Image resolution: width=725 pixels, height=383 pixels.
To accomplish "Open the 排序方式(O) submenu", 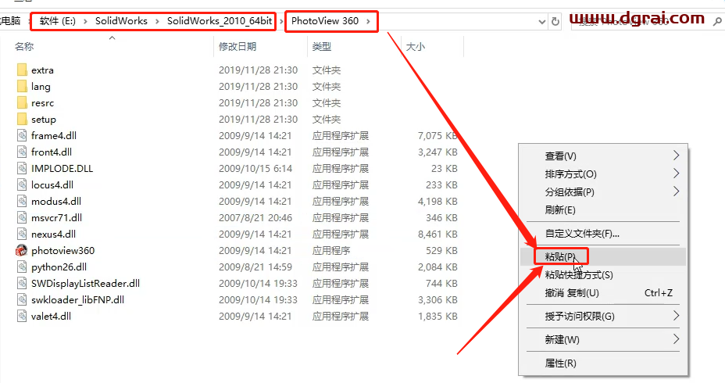I will pos(603,174).
